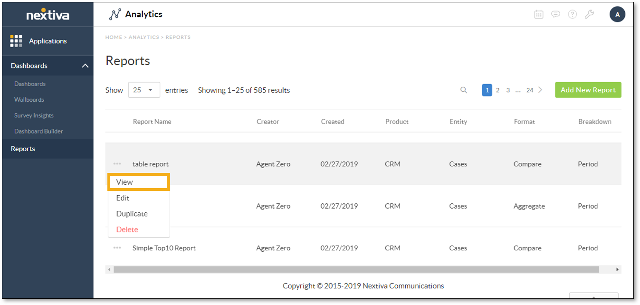Open the ANALYTICS breadcrumb link
The width and height of the screenshot is (640, 305).
[x=143, y=37]
